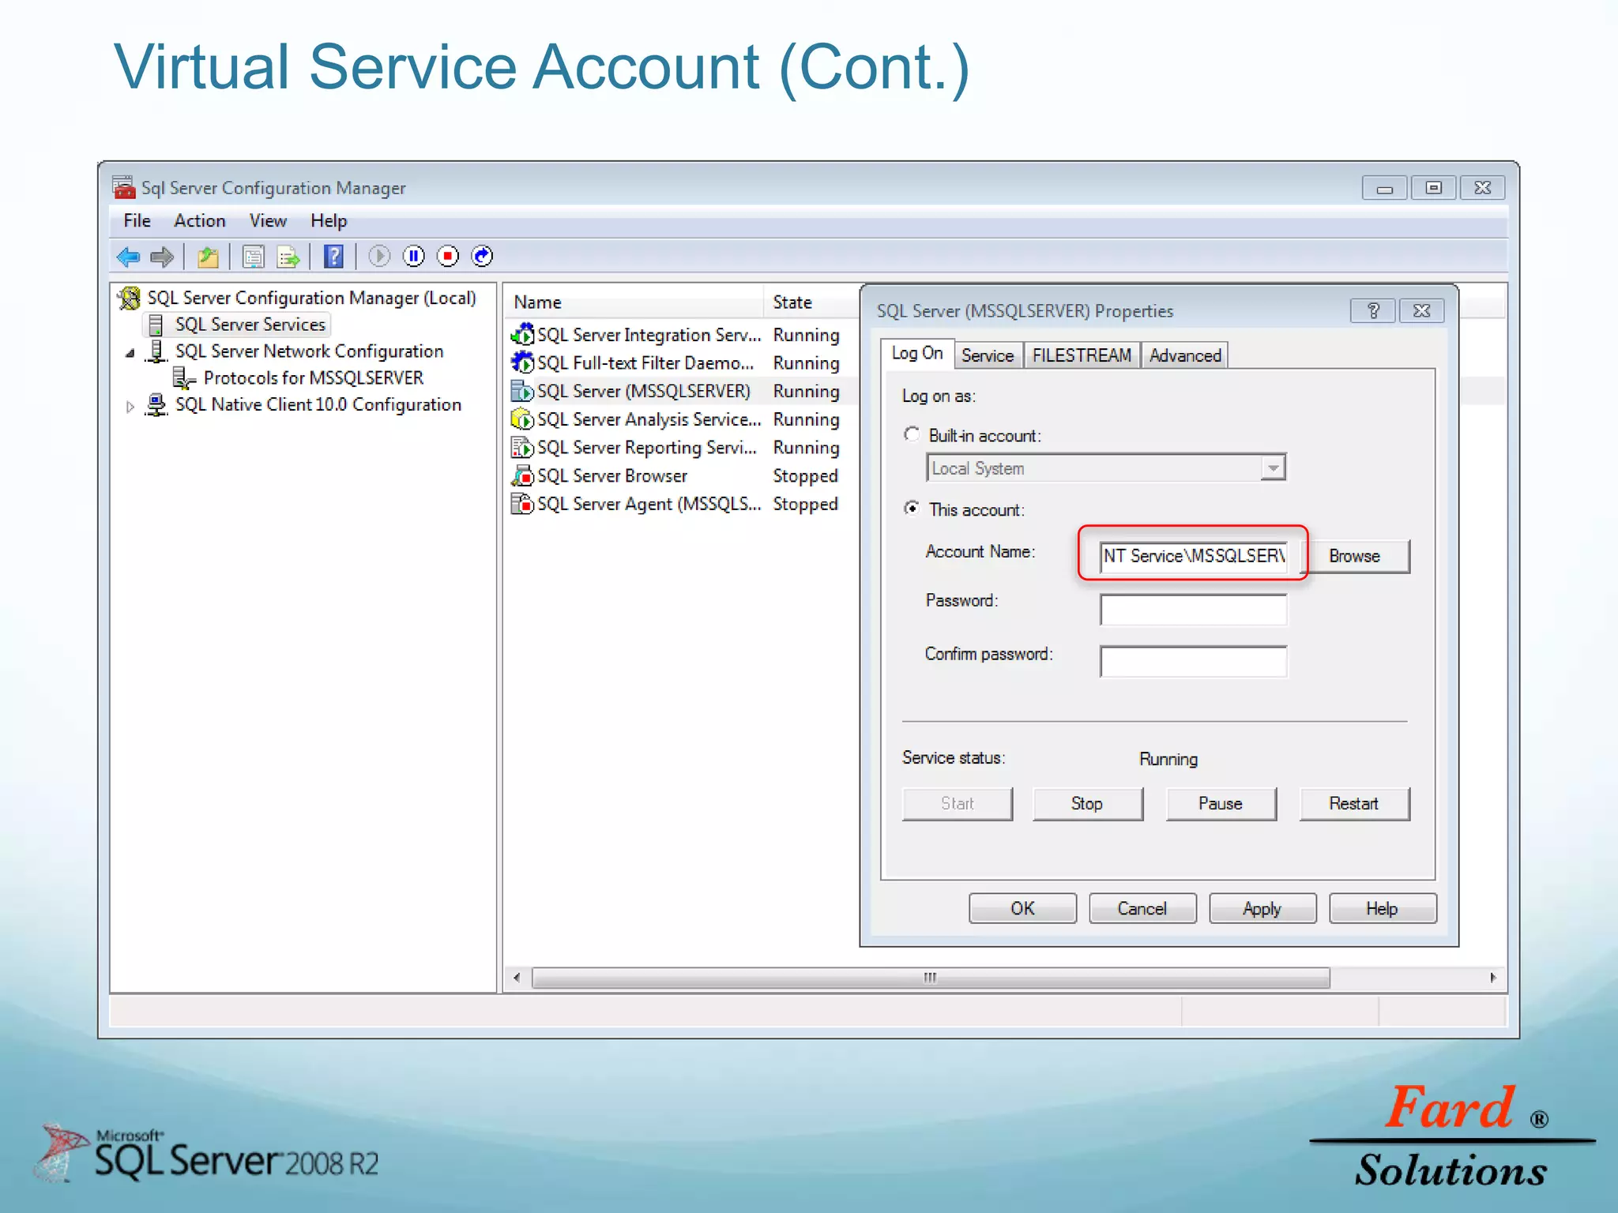Select SQL Server Reporting Servi... row name

click(x=647, y=448)
